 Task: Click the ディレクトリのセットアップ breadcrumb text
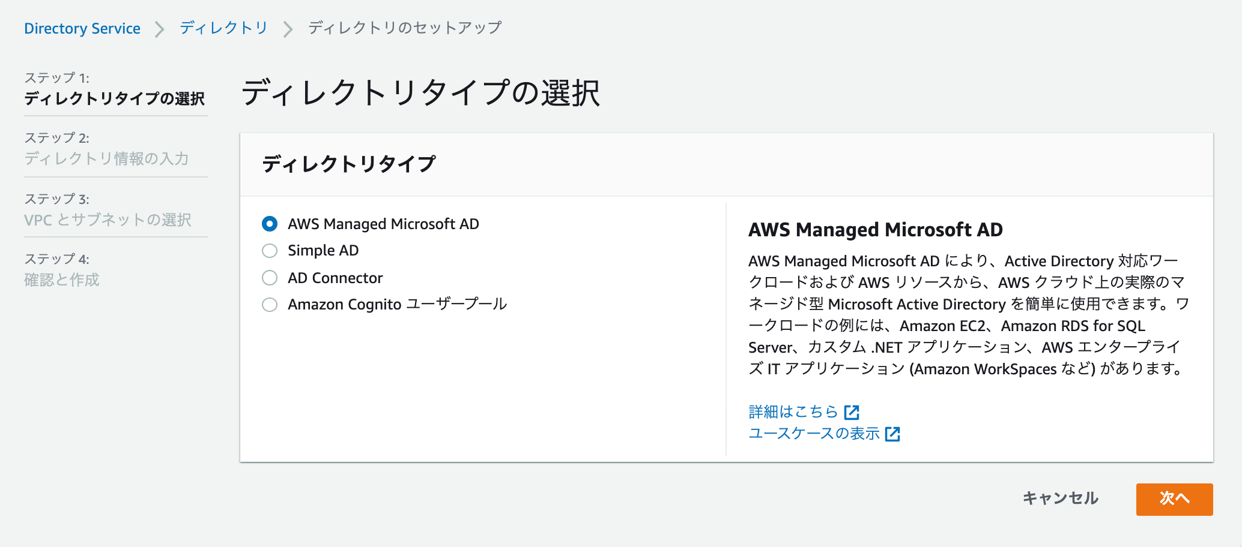[405, 28]
